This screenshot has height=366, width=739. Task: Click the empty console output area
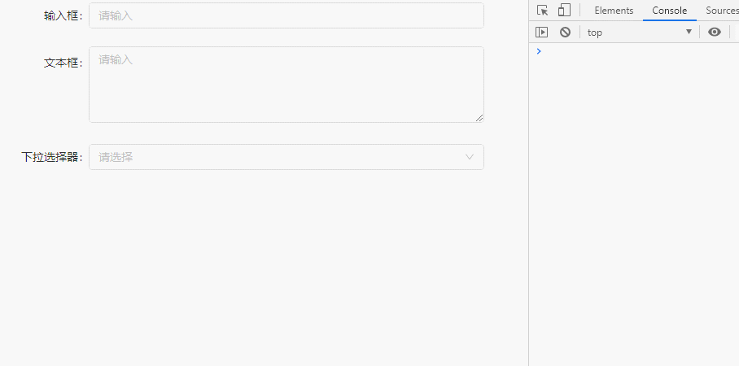634,207
